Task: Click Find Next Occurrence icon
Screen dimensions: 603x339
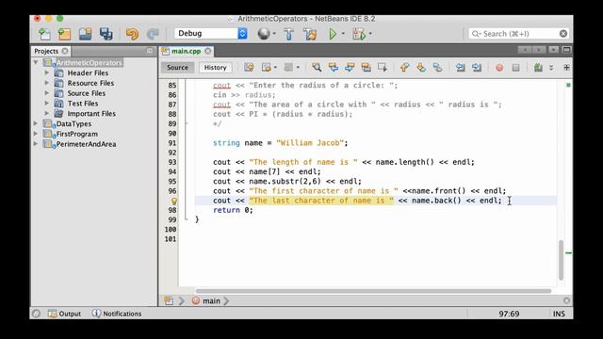Action: coord(350,67)
